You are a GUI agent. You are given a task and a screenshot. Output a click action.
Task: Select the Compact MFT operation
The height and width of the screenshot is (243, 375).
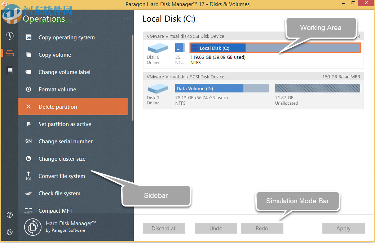click(x=56, y=211)
